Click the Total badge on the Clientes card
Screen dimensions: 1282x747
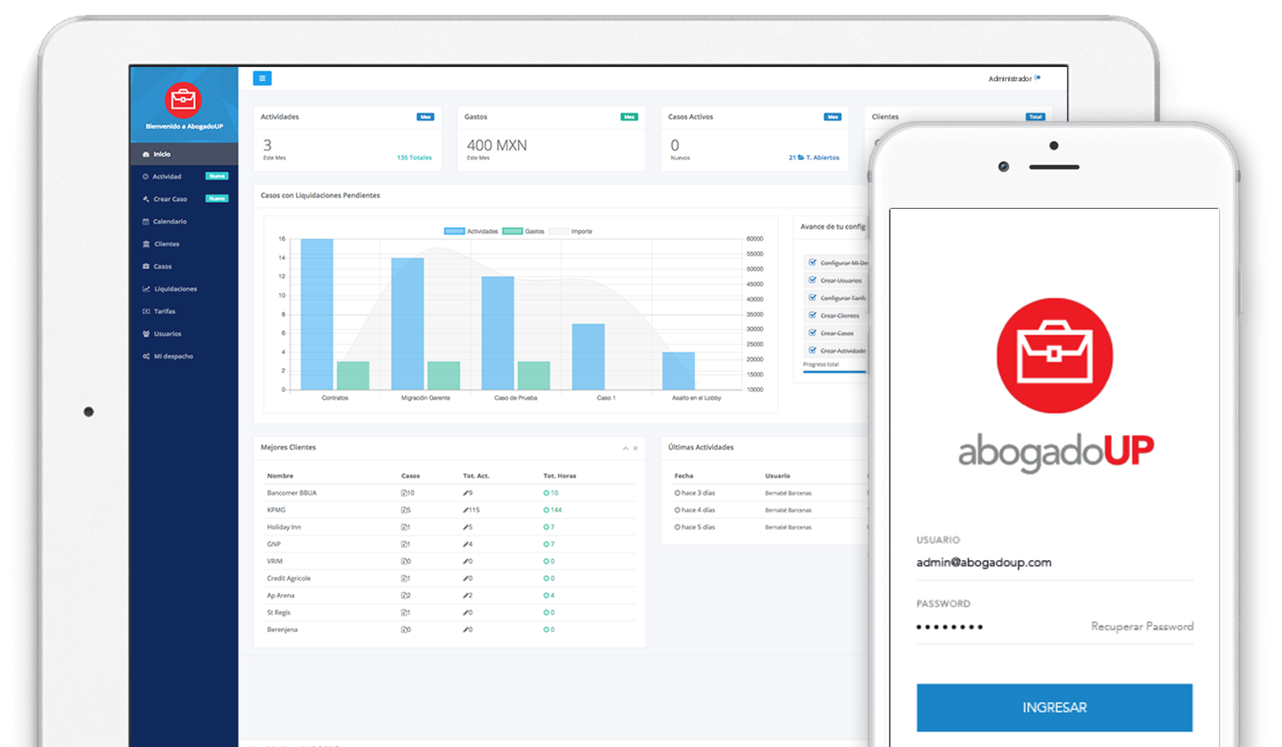[x=1035, y=117]
